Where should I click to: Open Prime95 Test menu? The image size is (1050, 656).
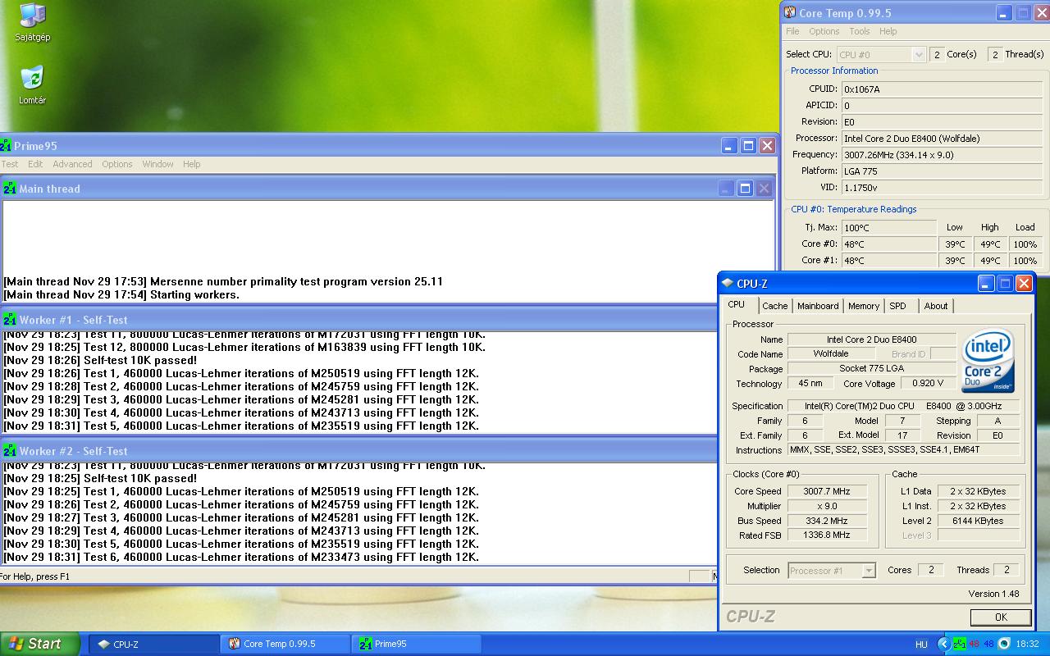coord(10,164)
